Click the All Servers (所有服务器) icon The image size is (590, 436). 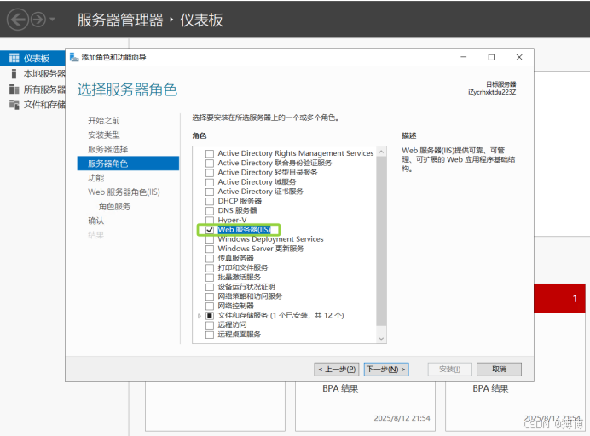click(14, 89)
